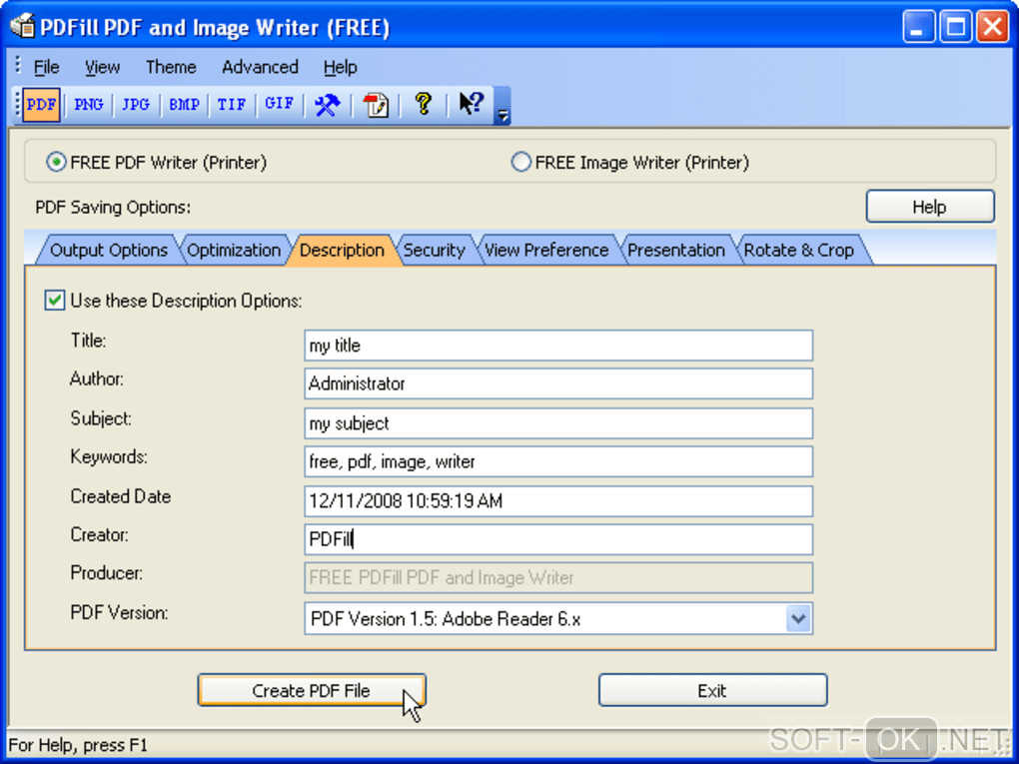Select the JPG output toolbar icon
This screenshot has width=1019, height=764.
pyautogui.click(x=136, y=105)
